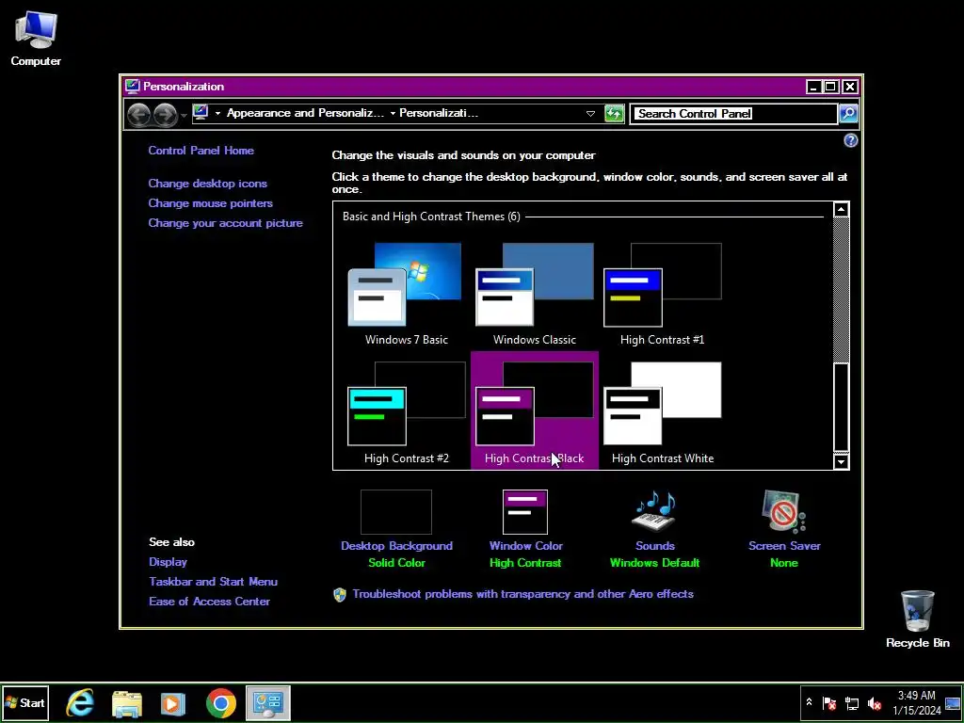Click the refresh button beside address bar
Screen dimensions: 964x723
coord(614,114)
